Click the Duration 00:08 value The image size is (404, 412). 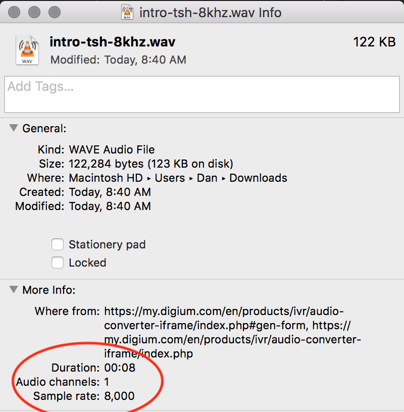pos(120,368)
